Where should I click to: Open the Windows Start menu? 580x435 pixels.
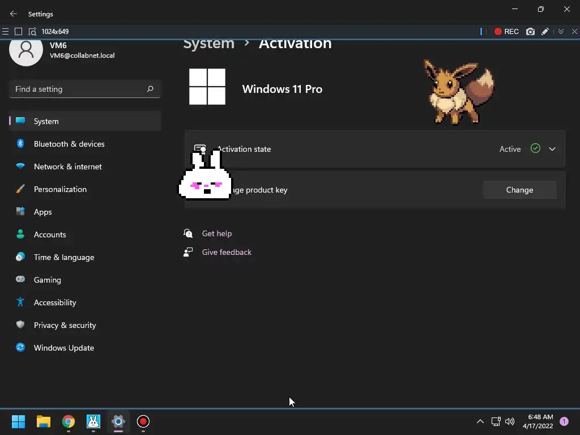(x=18, y=421)
